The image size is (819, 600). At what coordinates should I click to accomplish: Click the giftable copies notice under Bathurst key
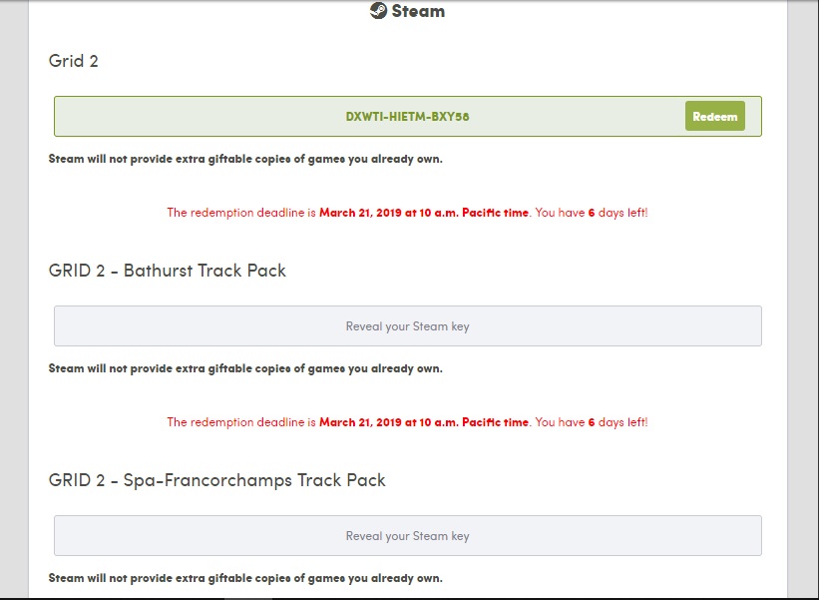(245, 368)
